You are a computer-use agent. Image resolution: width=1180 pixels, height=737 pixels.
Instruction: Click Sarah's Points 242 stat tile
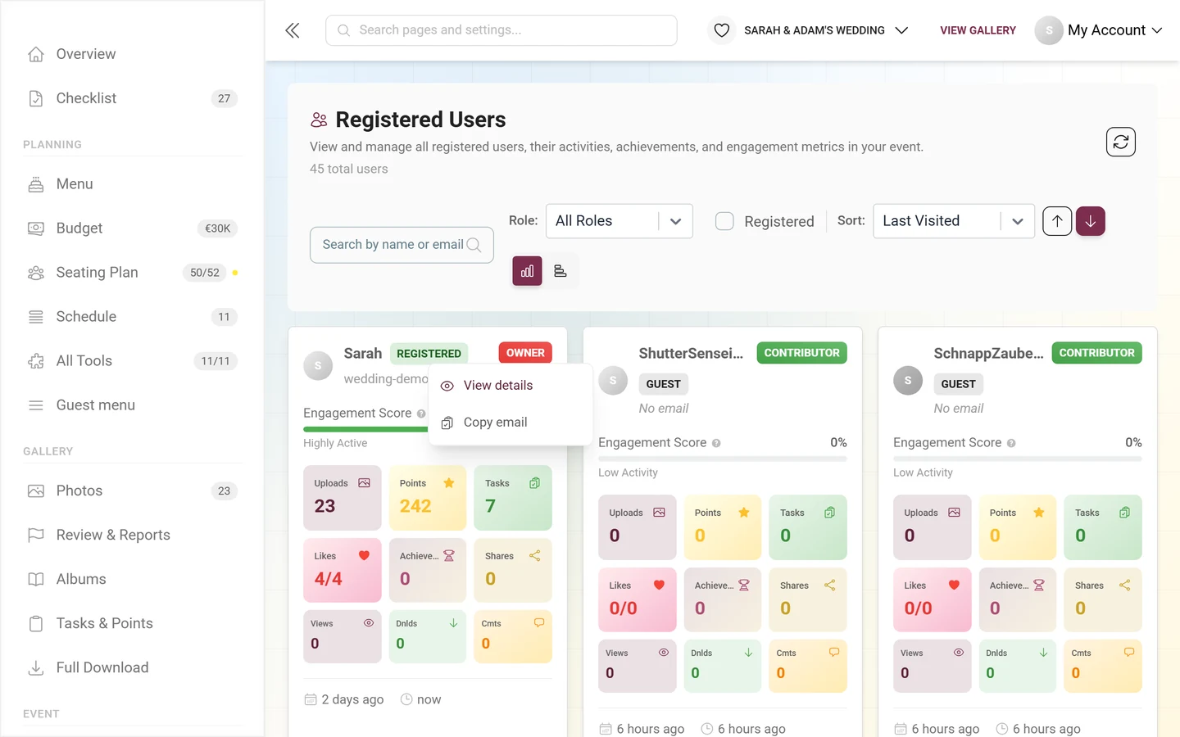point(428,498)
